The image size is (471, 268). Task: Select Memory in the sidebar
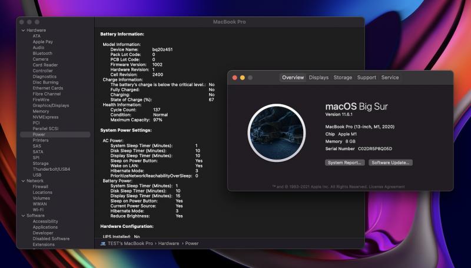pos(41,111)
